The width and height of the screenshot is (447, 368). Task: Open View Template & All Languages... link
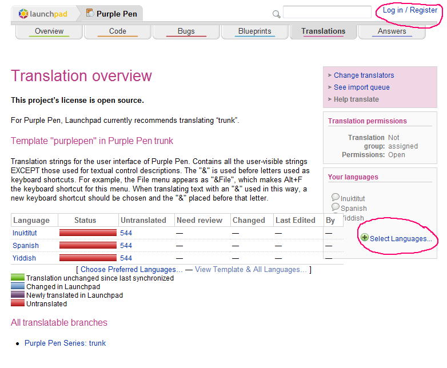click(x=250, y=269)
